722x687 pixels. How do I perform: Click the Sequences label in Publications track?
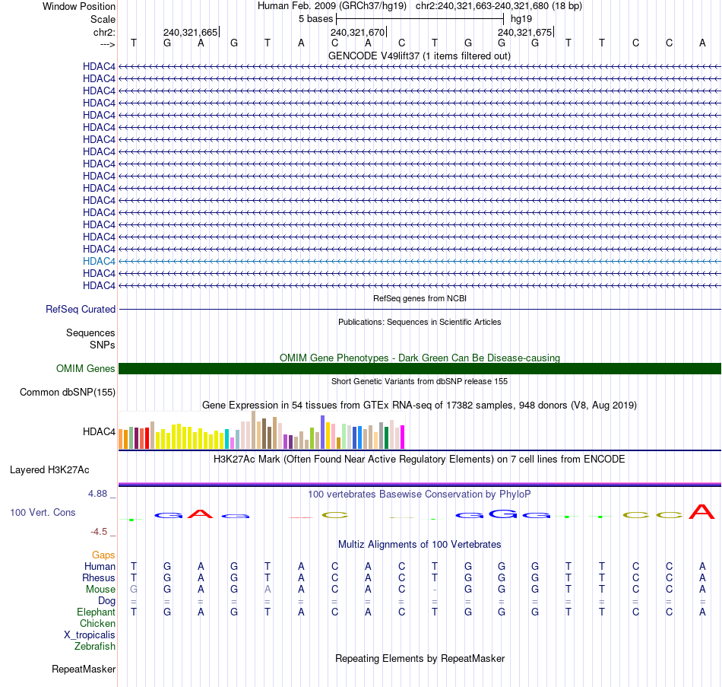90,333
